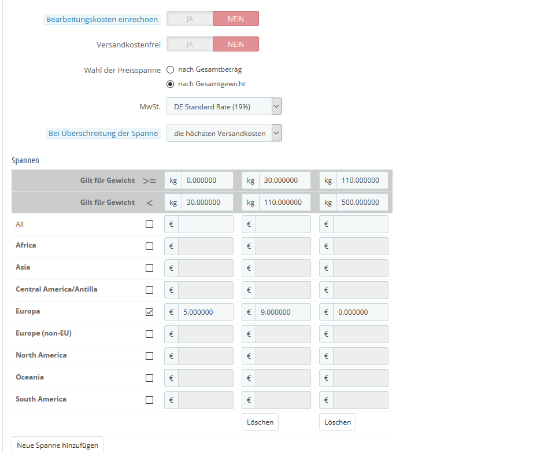Click the Central America/Antilla label

pyautogui.click(x=57, y=289)
